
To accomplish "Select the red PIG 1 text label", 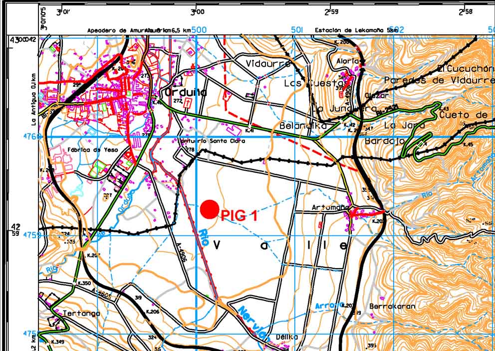I will tap(239, 216).
